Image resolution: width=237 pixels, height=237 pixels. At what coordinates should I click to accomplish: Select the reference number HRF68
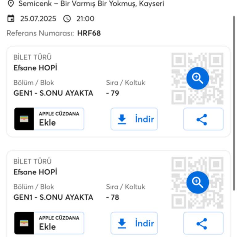(89, 33)
